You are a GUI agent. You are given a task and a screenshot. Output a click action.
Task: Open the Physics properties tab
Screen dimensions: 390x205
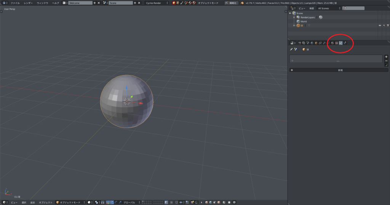[x=345, y=43]
